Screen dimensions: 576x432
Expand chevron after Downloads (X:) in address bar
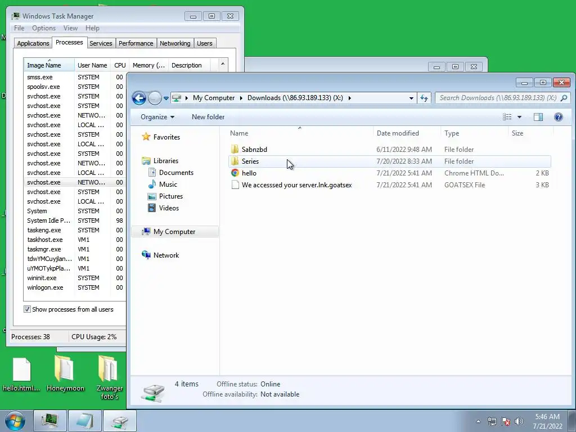coord(350,98)
